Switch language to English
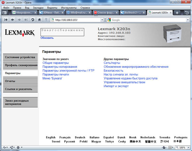This screenshot has width=192, height=151. [x=51, y=137]
